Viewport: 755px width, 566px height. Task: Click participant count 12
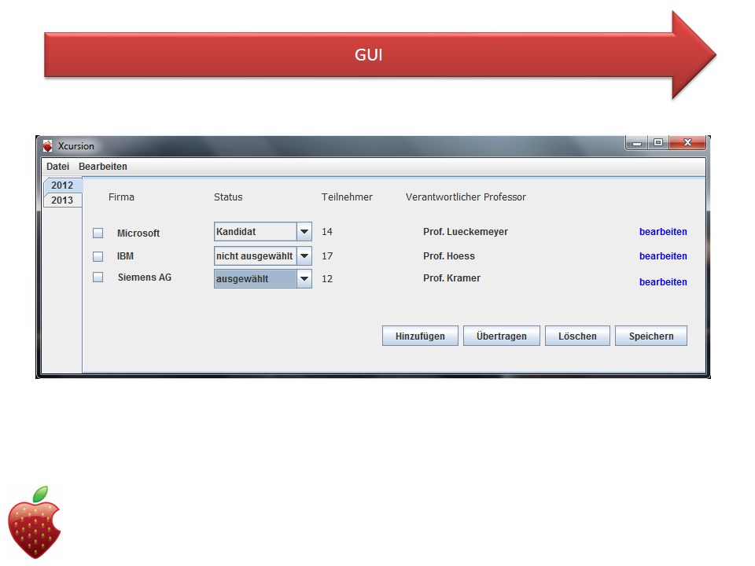(327, 278)
